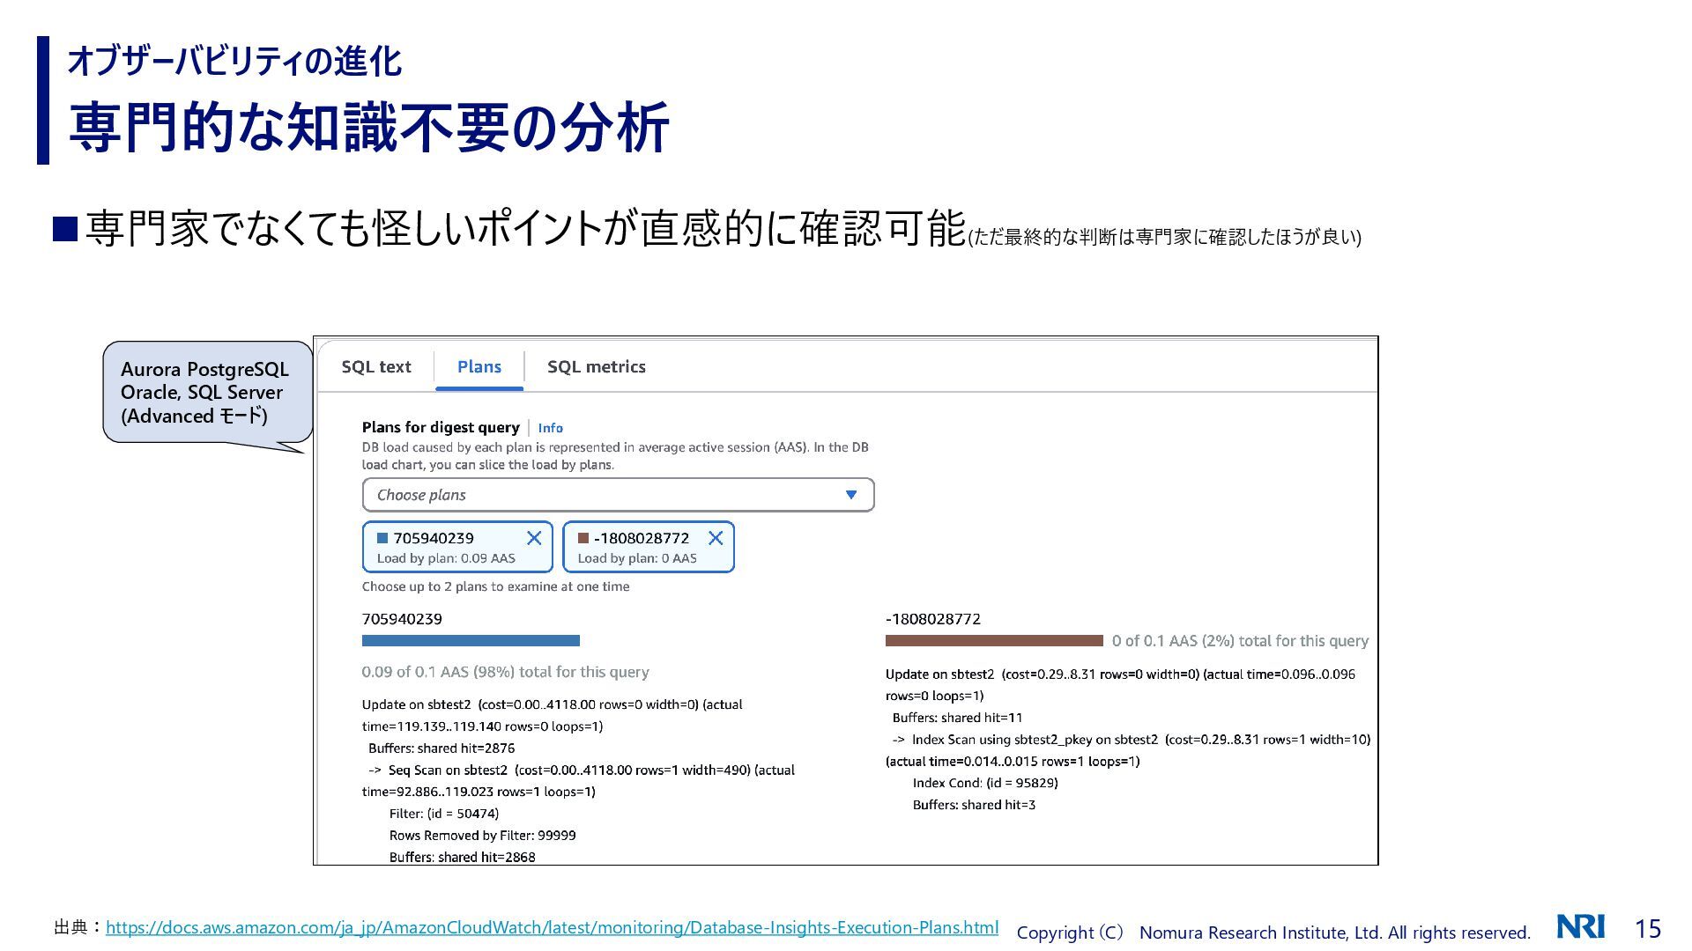
Task: Open the SQL metrics tab
Action: pos(596,367)
